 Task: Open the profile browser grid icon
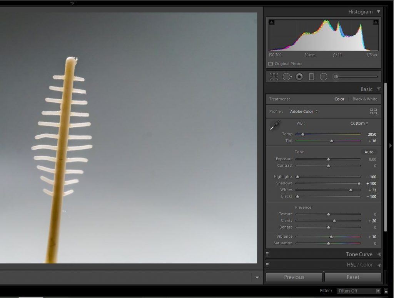click(x=373, y=112)
